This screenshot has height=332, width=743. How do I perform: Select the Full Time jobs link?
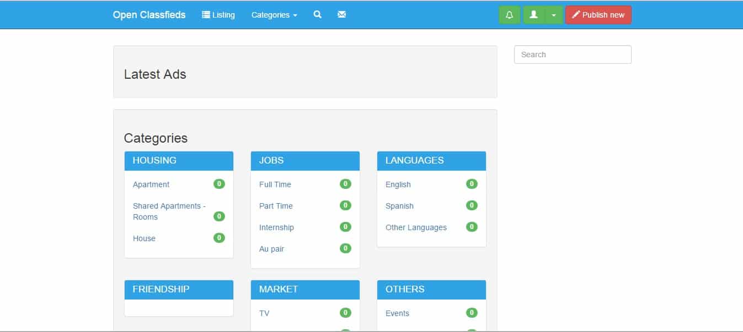point(275,184)
